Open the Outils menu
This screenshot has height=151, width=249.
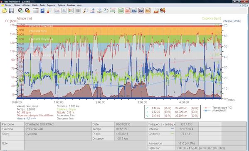pyautogui.click(x=35, y=5)
